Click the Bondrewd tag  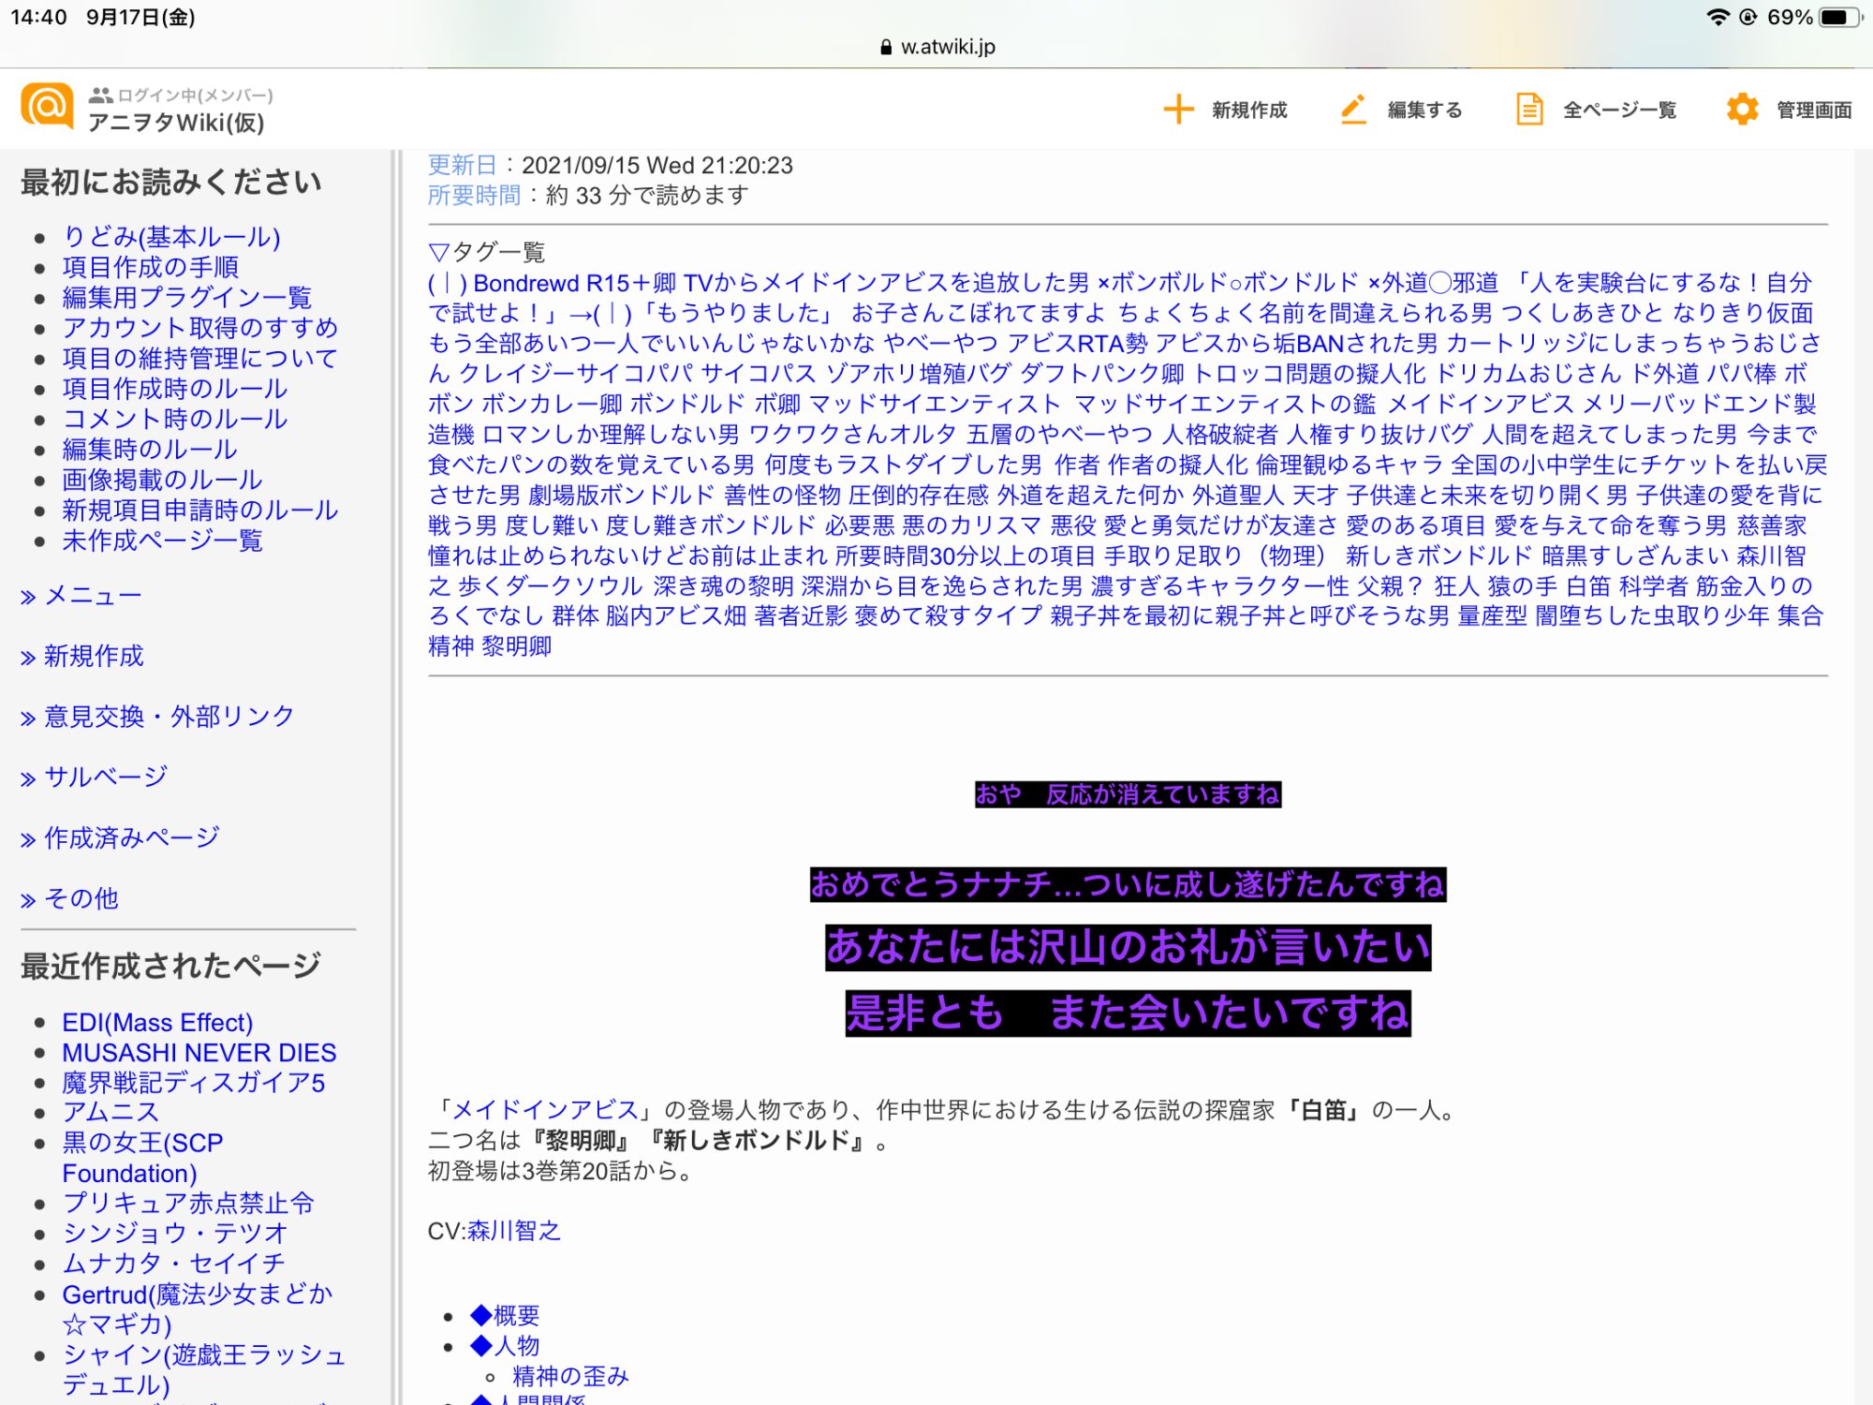[525, 283]
